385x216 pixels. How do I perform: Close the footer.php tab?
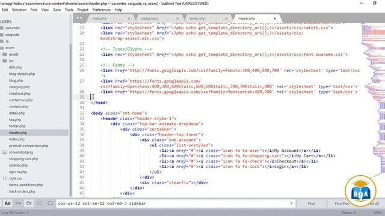click(226, 19)
